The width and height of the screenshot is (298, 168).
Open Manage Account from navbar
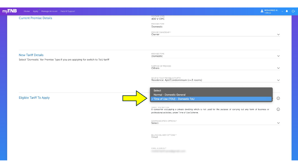pos(49,11)
